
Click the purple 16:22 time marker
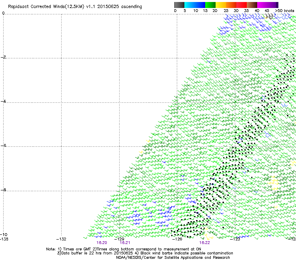pos(205,243)
